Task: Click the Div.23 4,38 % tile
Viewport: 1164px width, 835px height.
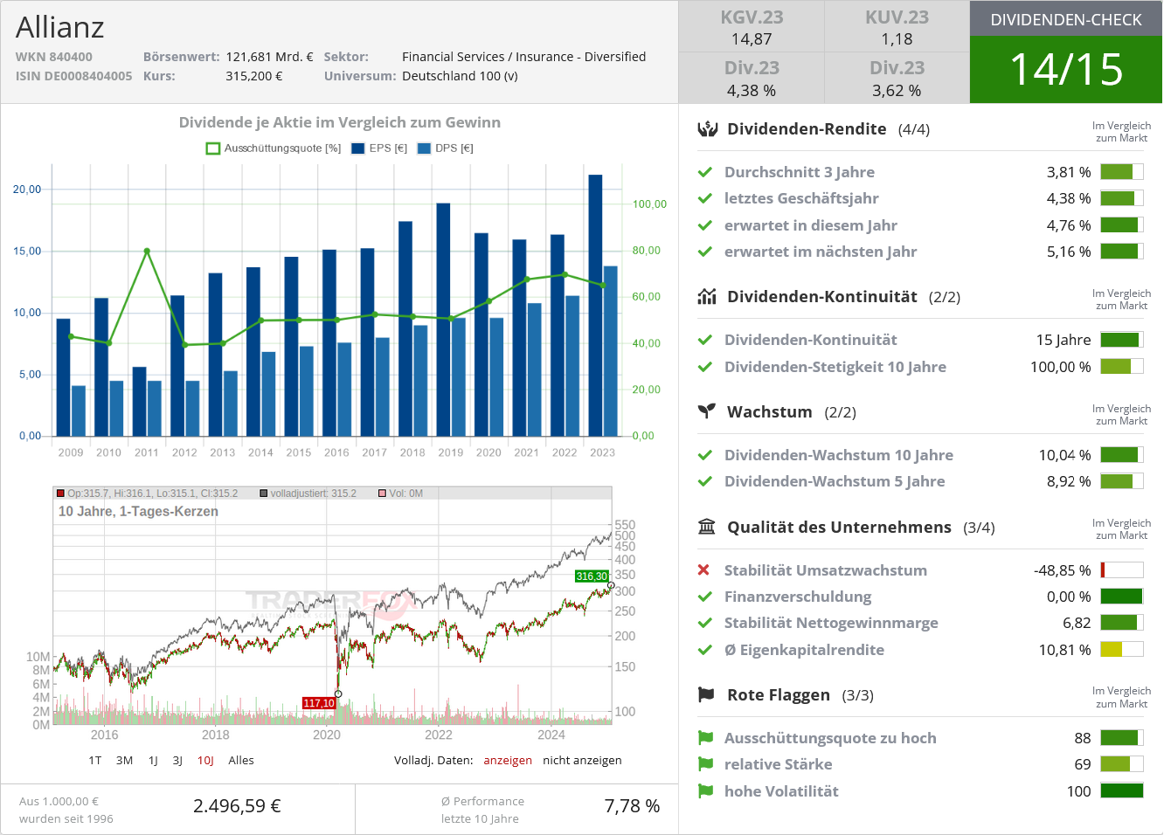Action: 752,78
